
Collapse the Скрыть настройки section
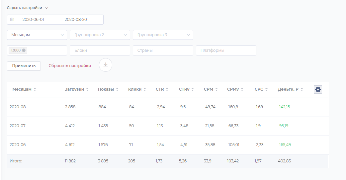coord(27,8)
